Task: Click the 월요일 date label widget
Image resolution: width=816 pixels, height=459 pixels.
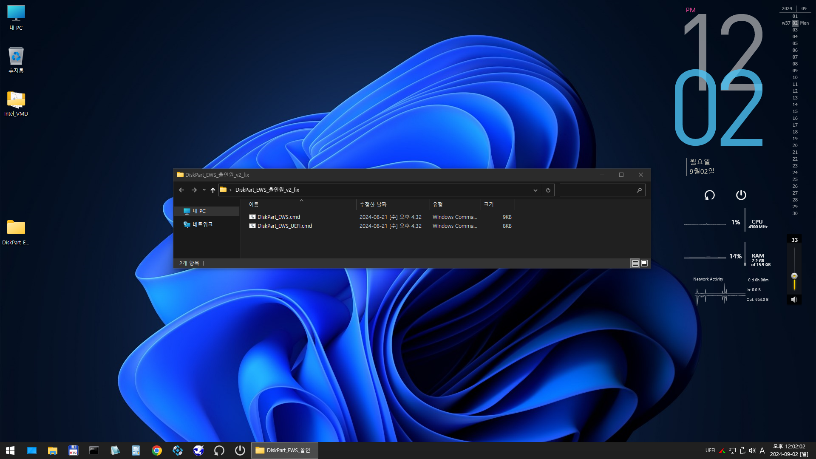Action: (x=700, y=162)
